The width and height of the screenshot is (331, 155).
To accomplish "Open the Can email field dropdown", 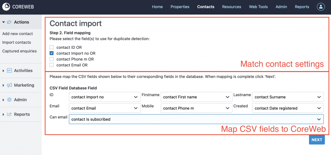I will (196, 119).
